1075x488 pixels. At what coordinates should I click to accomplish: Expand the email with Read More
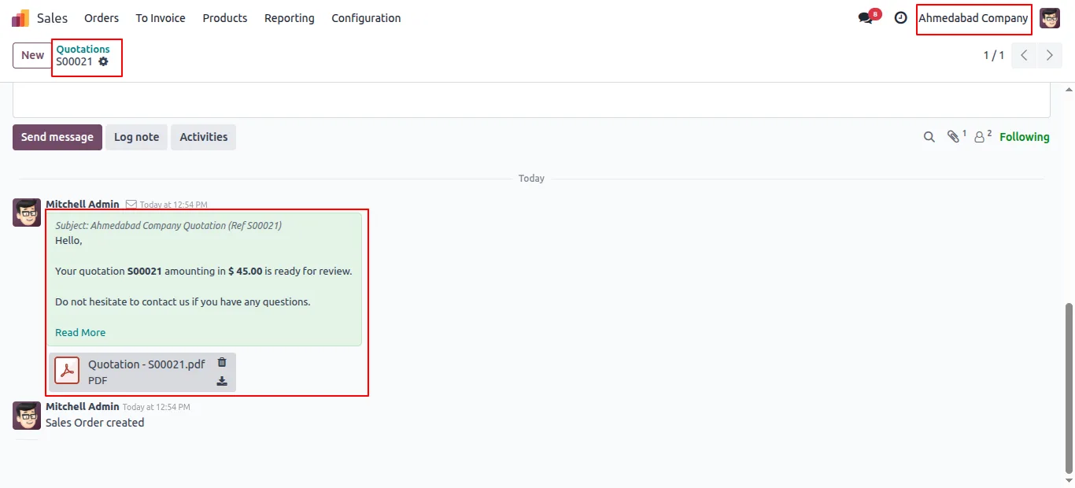click(x=80, y=332)
